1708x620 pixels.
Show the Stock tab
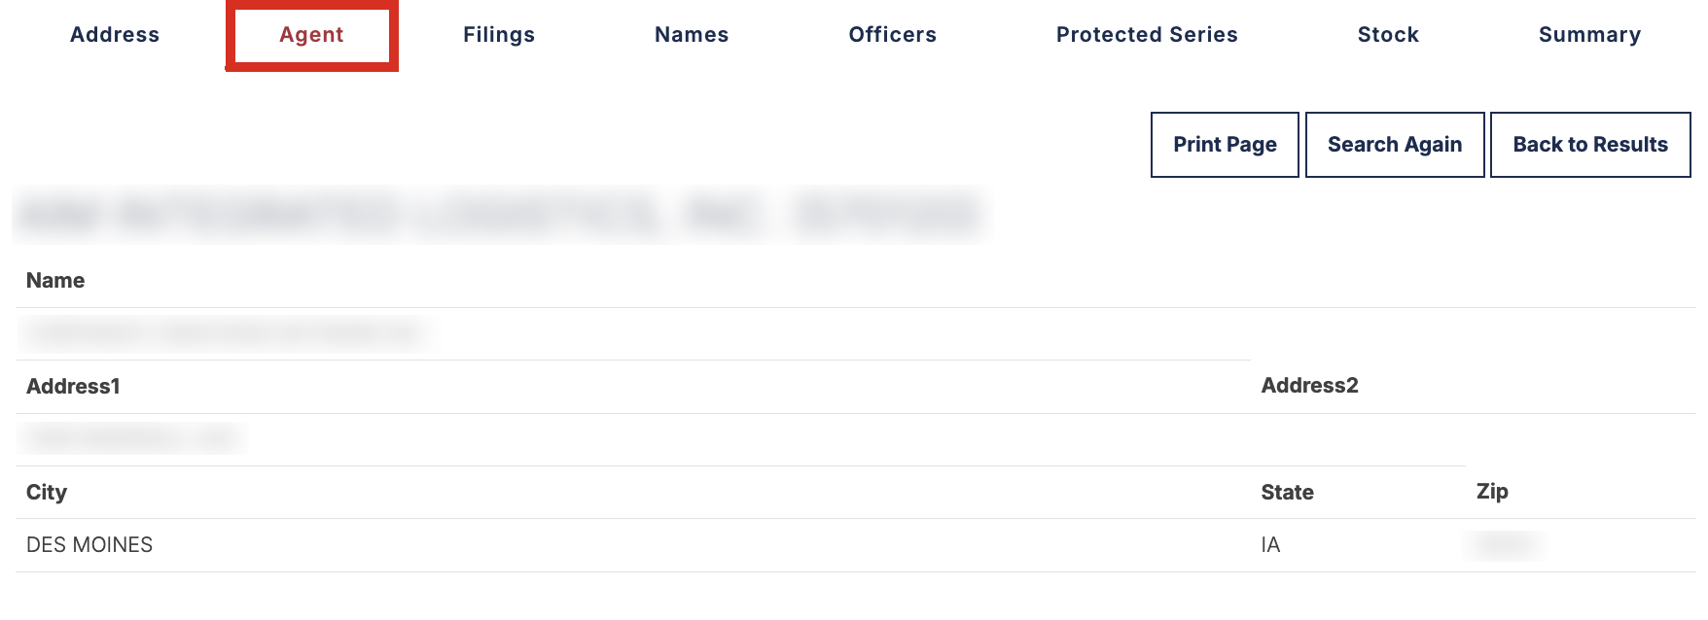click(x=1388, y=35)
